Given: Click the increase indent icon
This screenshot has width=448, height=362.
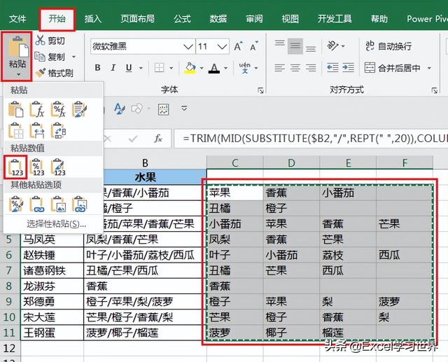Looking at the screenshot, I should (x=348, y=68).
